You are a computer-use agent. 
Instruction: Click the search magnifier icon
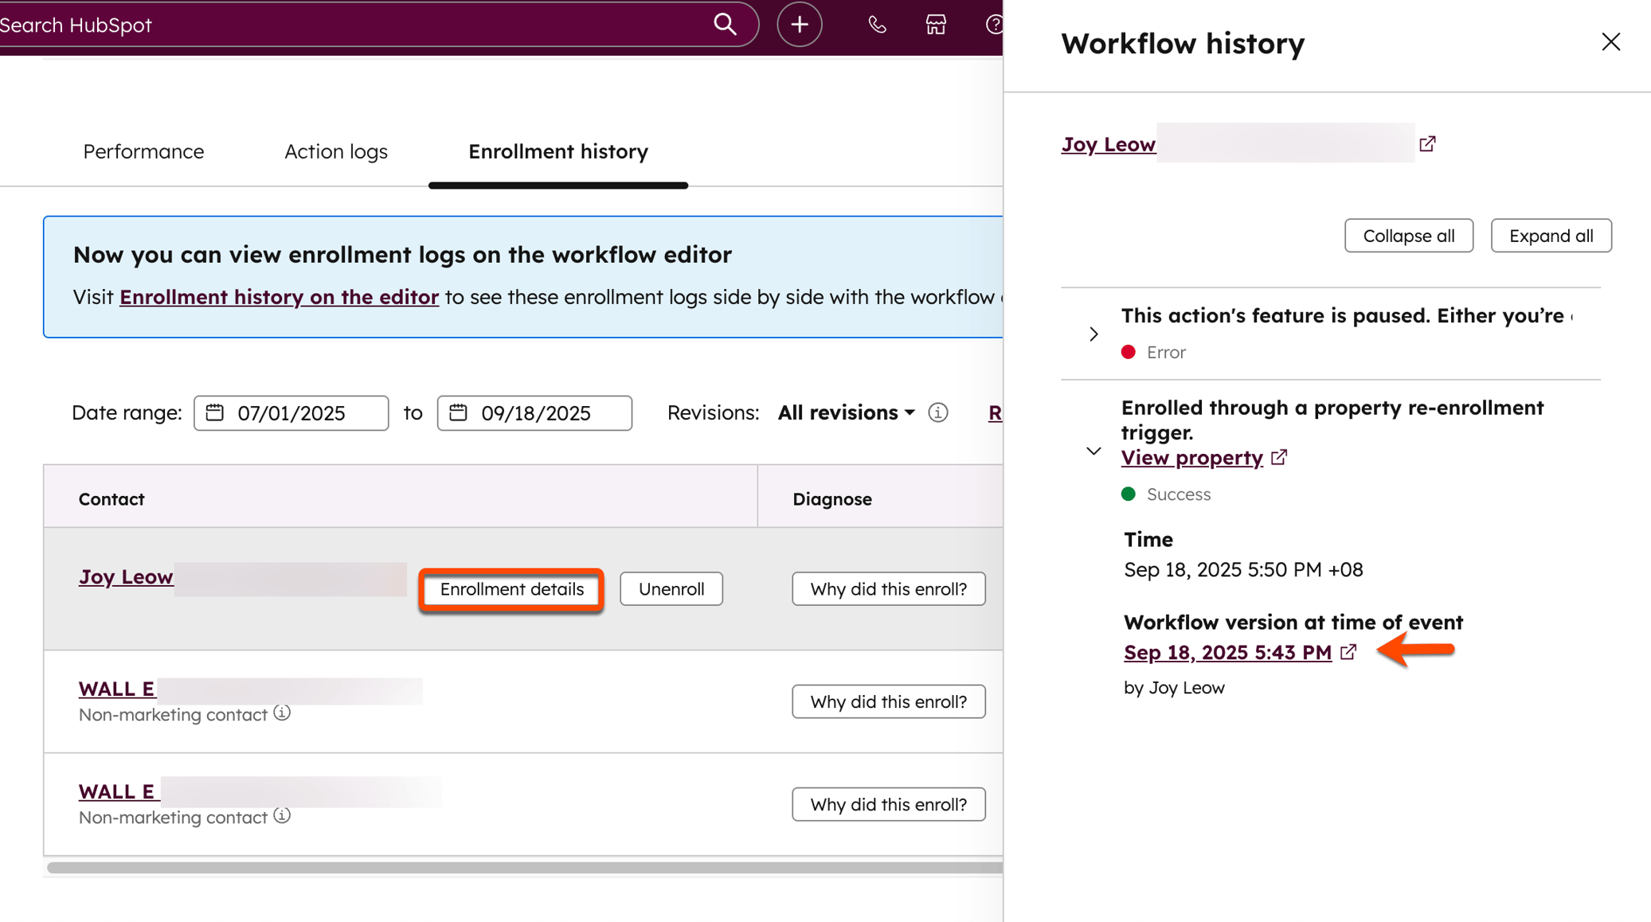(x=724, y=24)
